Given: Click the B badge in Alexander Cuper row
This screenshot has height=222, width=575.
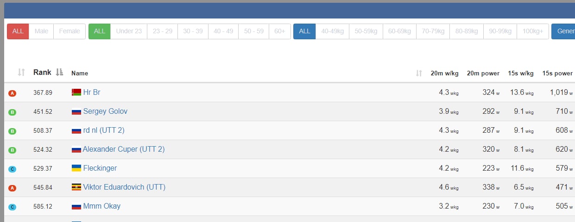Looking at the screenshot, I should [x=13, y=150].
